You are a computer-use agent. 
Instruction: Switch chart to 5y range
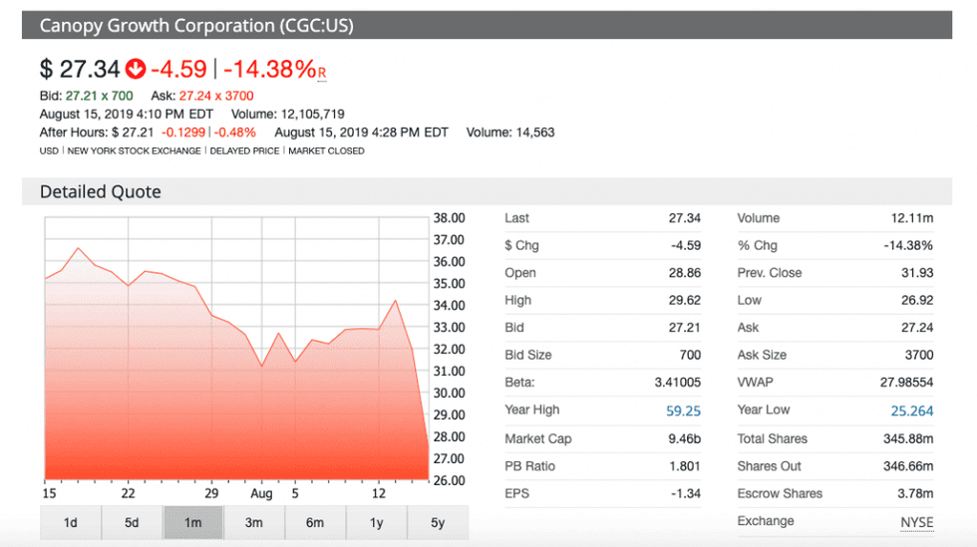click(438, 522)
